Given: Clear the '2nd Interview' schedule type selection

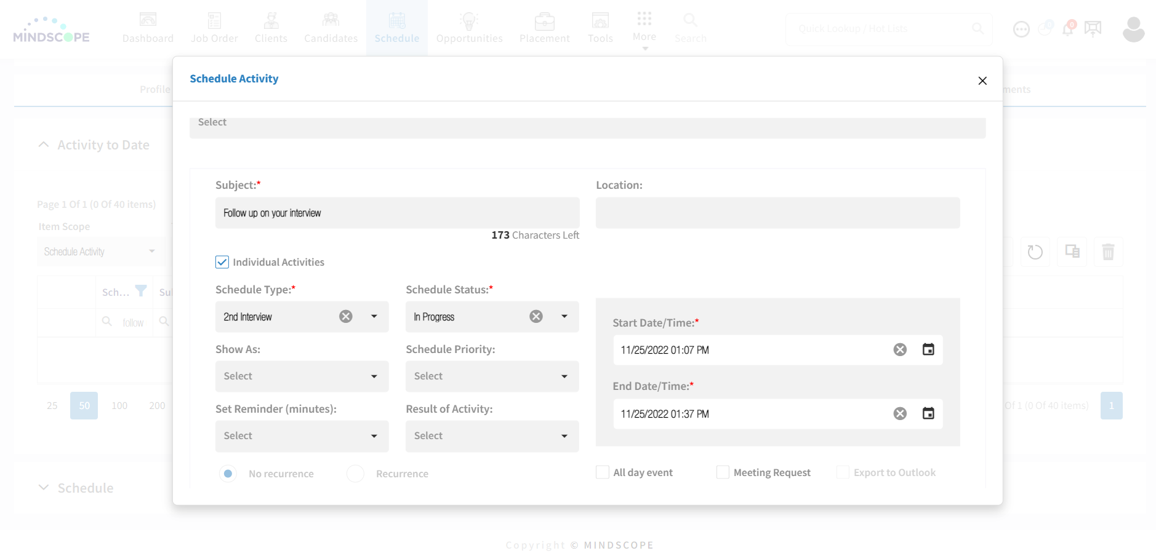Looking at the screenshot, I should (345, 316).
